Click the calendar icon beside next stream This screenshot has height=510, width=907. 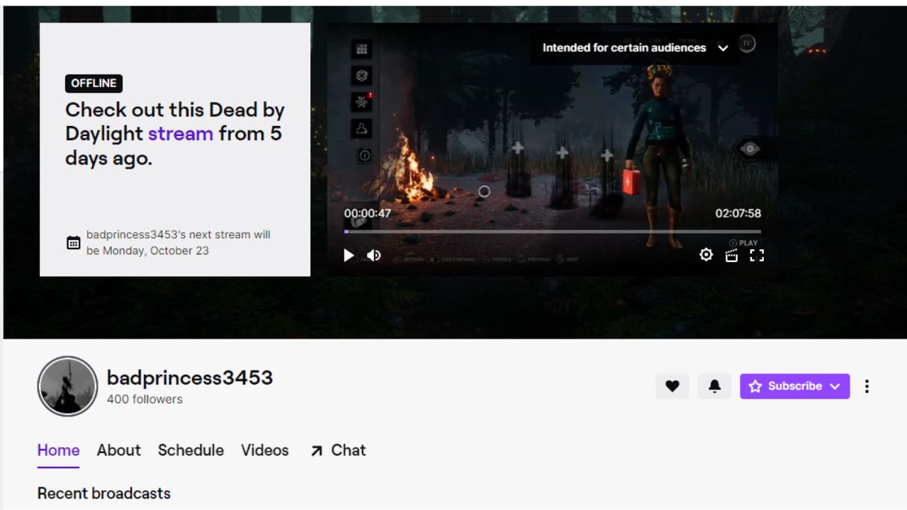click(74, 243)
